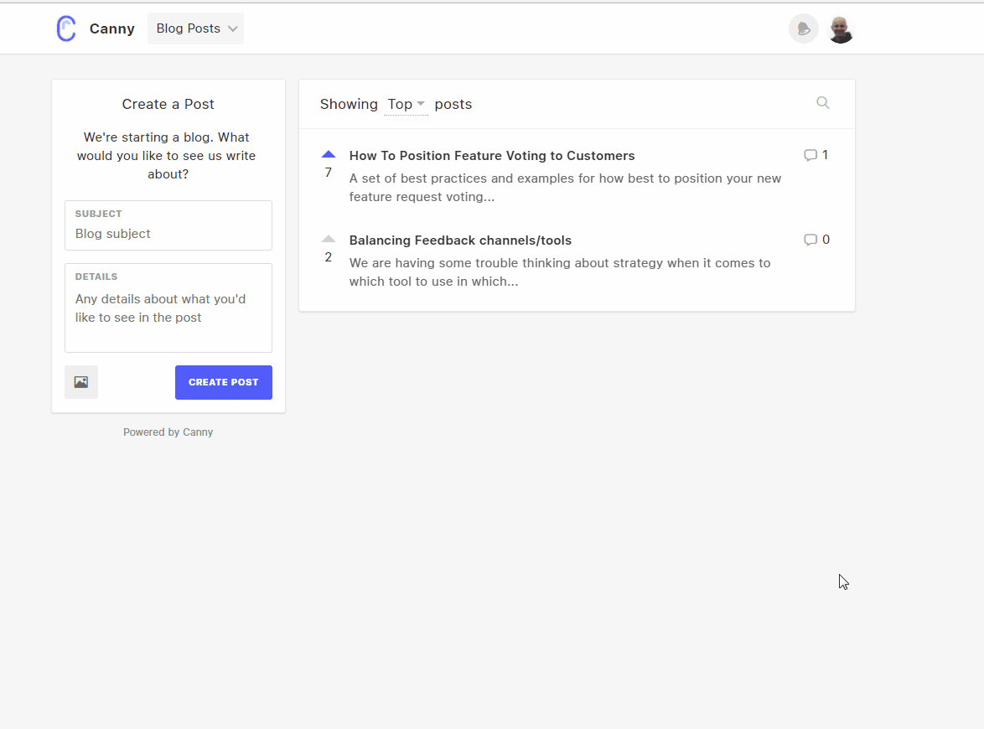Search posts with the magnifier icon

[x=823, y=103]
